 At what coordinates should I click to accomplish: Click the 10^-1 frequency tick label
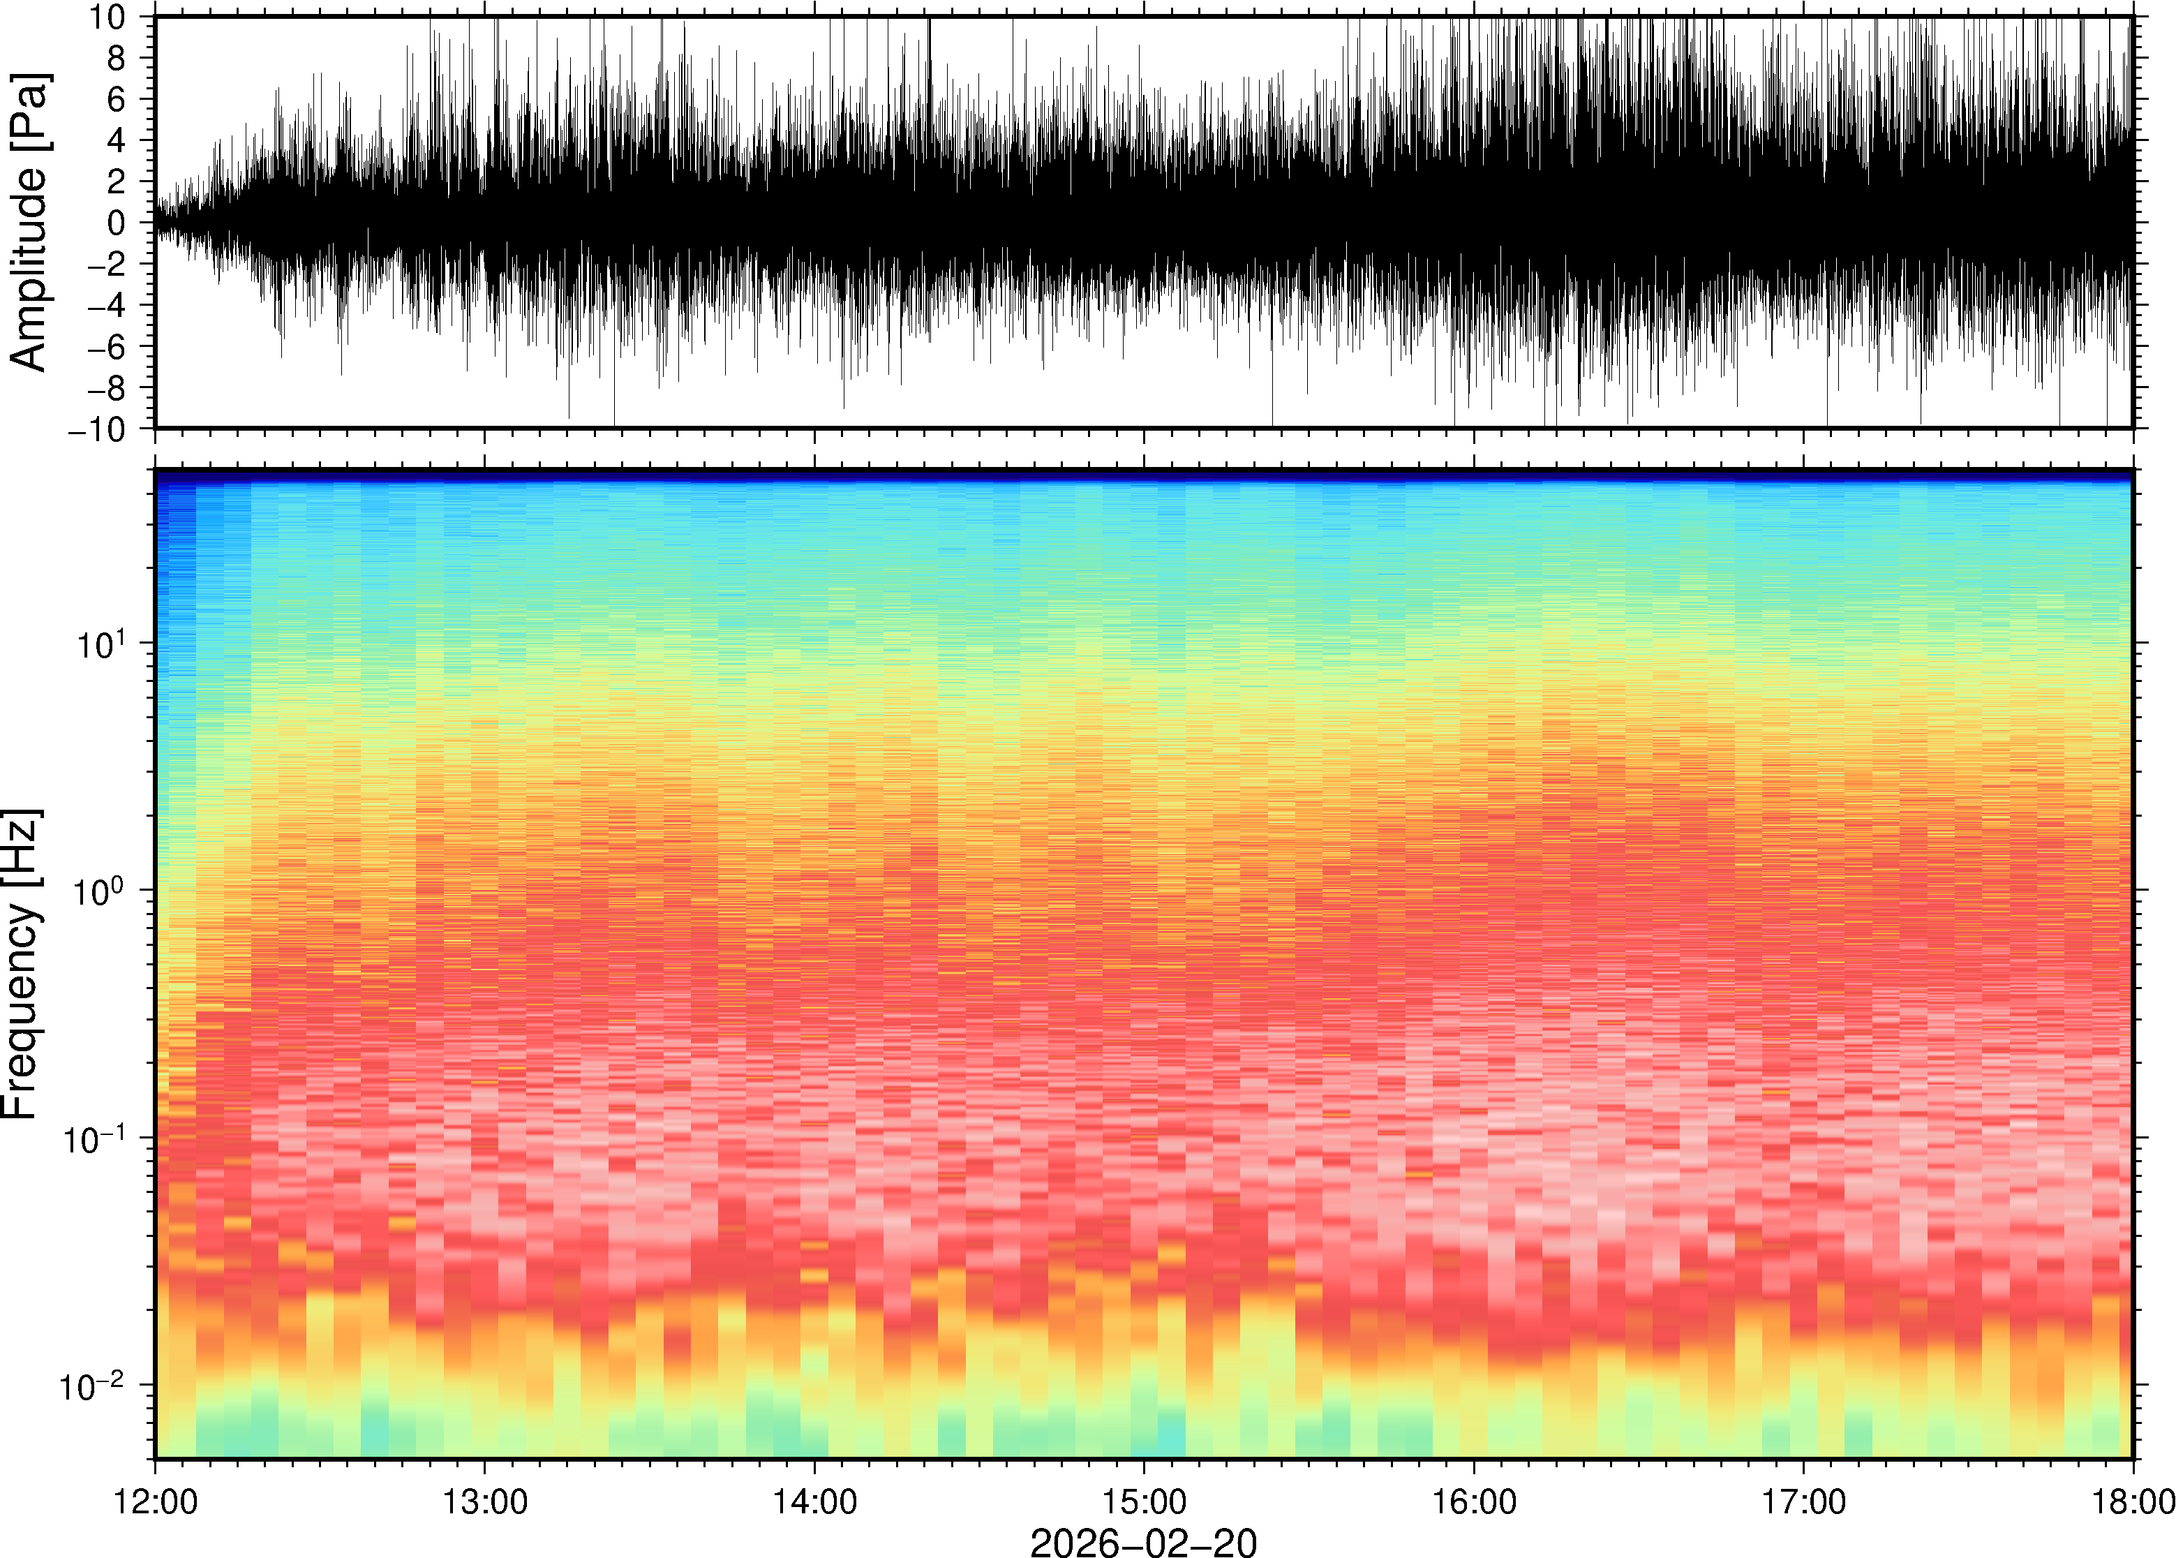(x=95, y=1140)
